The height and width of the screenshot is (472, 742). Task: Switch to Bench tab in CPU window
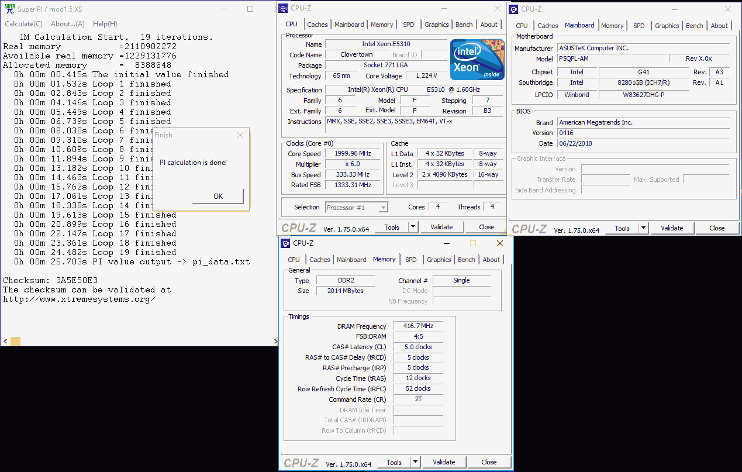pos(464,25)
